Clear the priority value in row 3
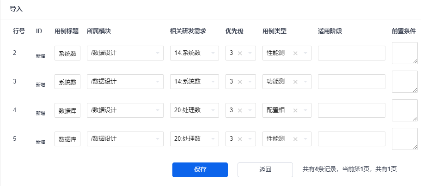 (x=240, y=82)
